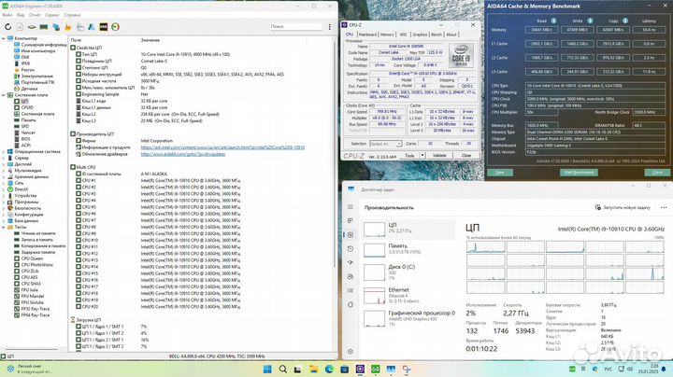Viewport: 673px width, 377px height.
Task: Open the OSD panel icon in AIDA64 toolbar
Action: tap(104, 27)
